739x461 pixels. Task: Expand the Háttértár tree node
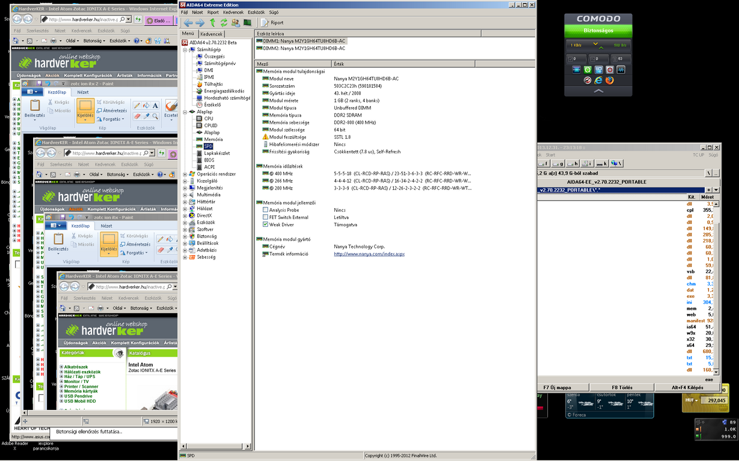click(185, 202)
